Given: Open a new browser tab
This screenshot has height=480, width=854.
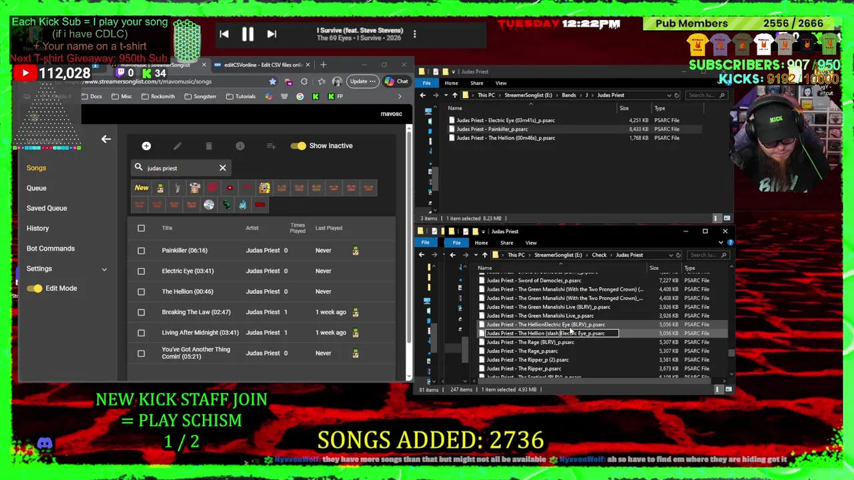Looking at the screenshot, I should click(x=323, y=65).
